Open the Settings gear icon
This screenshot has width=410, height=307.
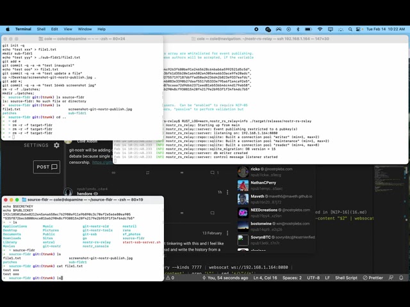56,145
